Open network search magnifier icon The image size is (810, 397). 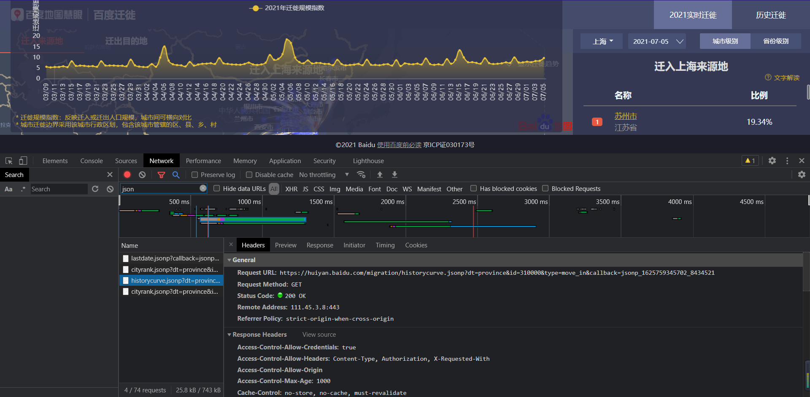(176, 174)
